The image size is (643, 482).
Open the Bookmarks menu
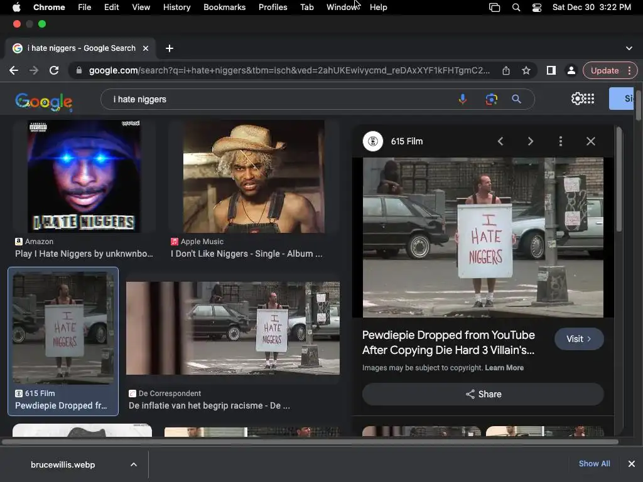[224, 8]
